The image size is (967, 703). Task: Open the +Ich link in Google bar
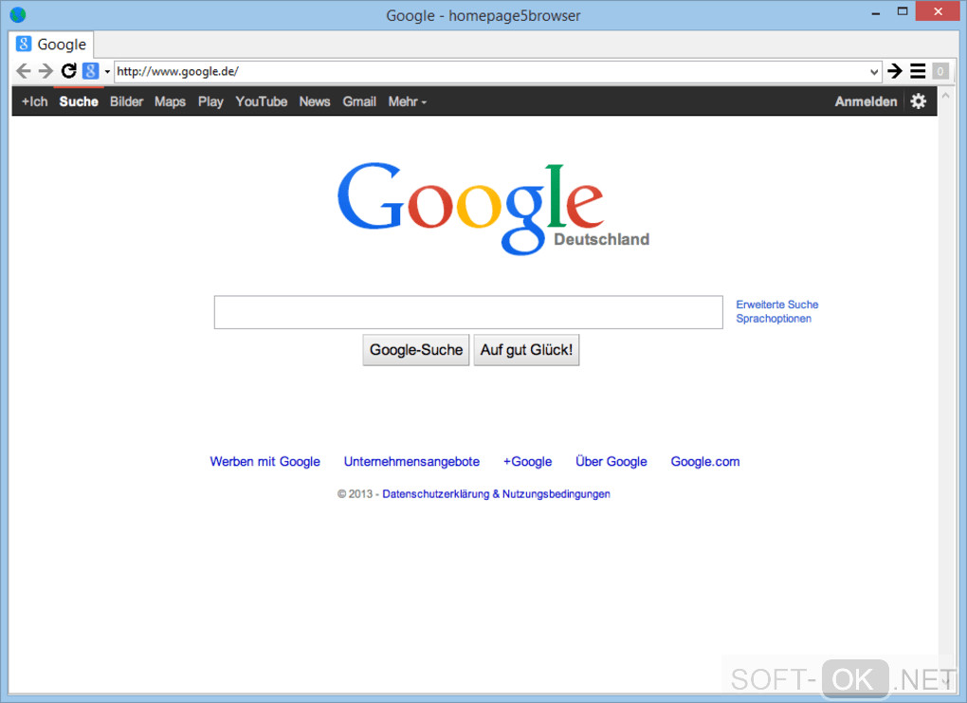[x=34, y=102]
